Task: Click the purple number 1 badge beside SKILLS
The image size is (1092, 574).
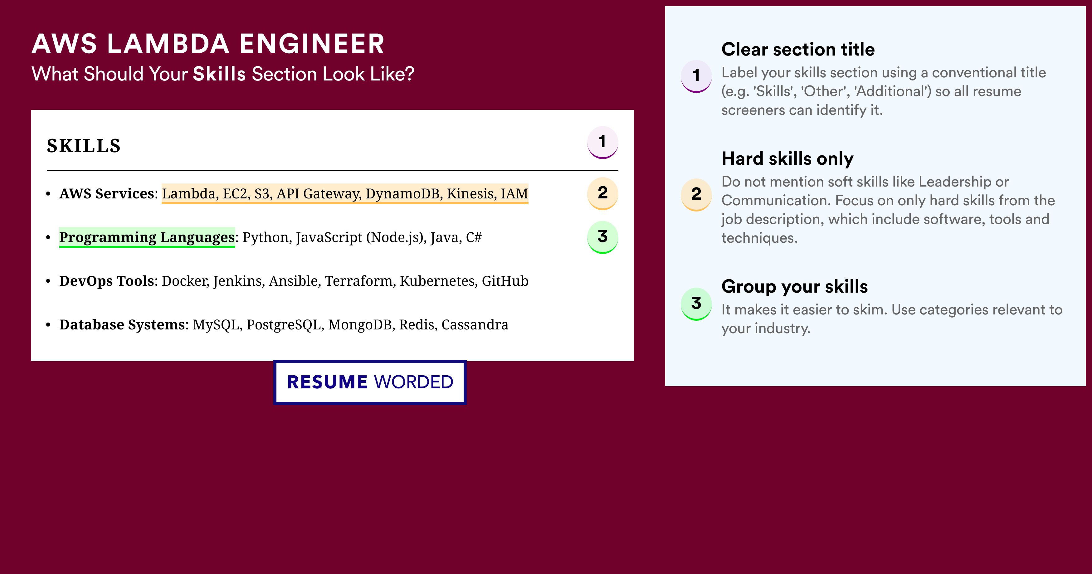Action: click(x=602, y=143)
